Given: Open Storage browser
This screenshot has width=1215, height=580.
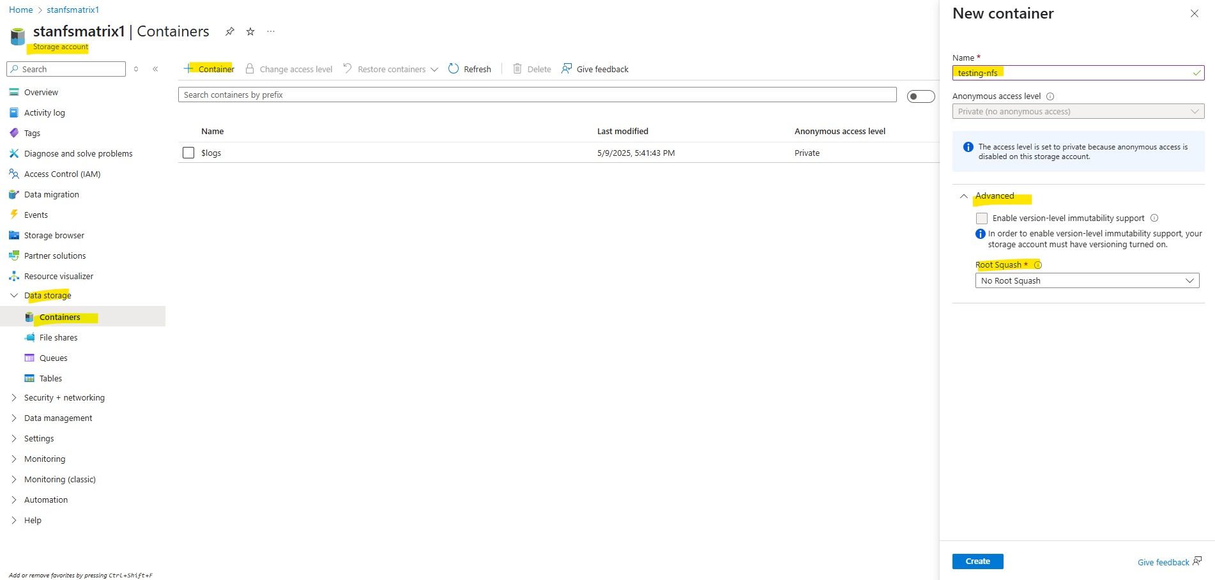Looking at the screenshot, I should click(x=54, y=235).
